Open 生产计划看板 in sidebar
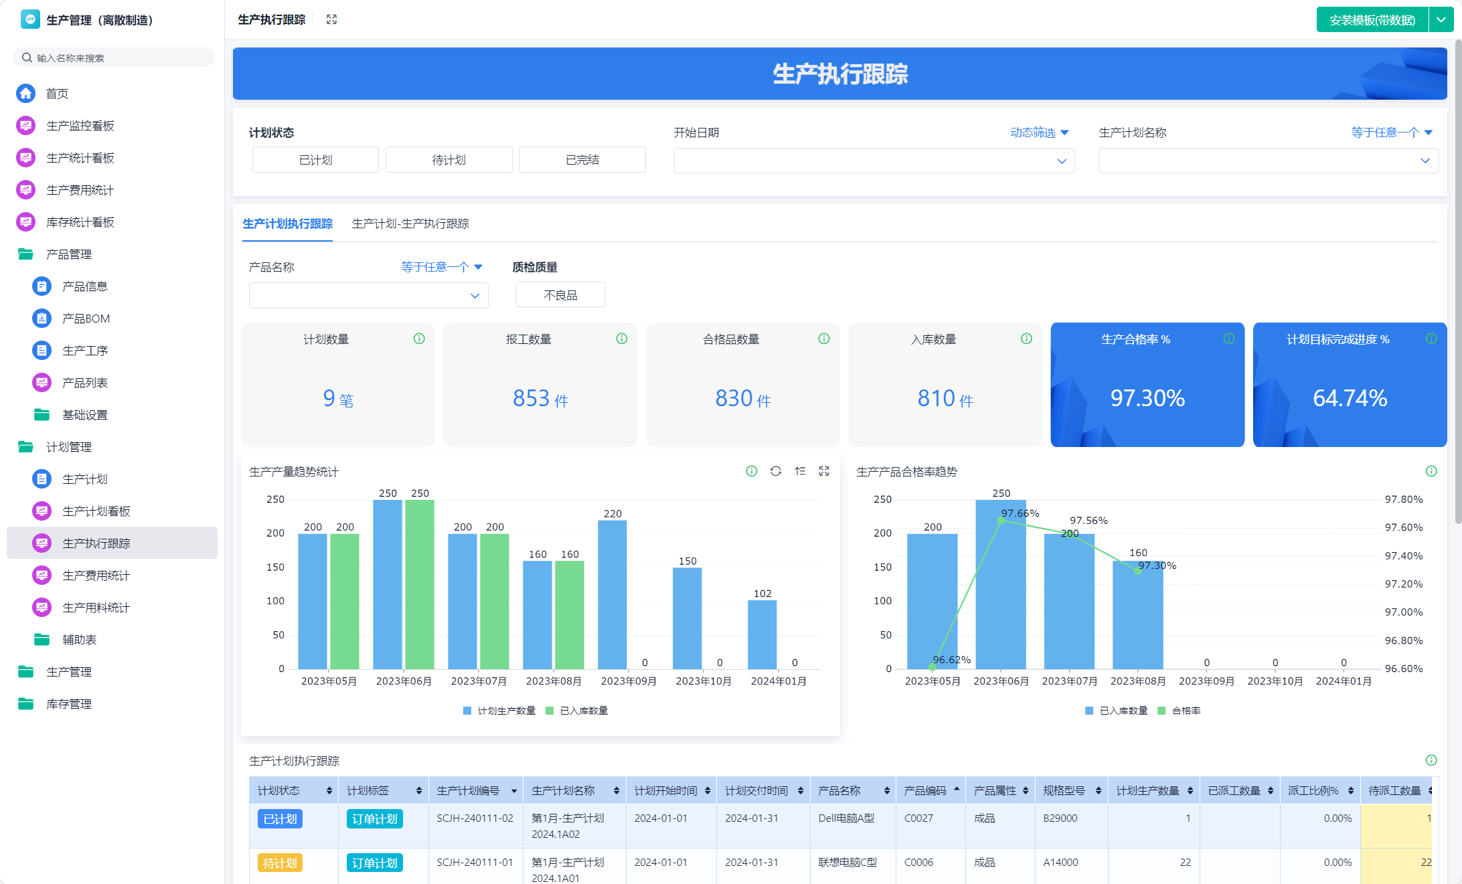 96,511
